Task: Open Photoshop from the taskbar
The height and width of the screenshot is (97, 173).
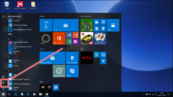Action: pyautogui.click(x=16, y=94)
